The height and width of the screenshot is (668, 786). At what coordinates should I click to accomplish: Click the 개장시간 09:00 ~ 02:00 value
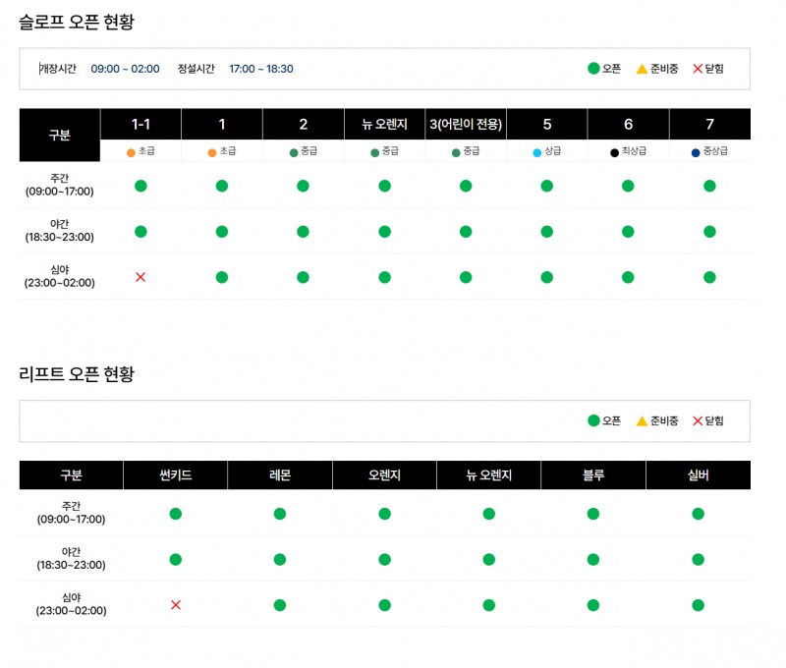(125, 69)
